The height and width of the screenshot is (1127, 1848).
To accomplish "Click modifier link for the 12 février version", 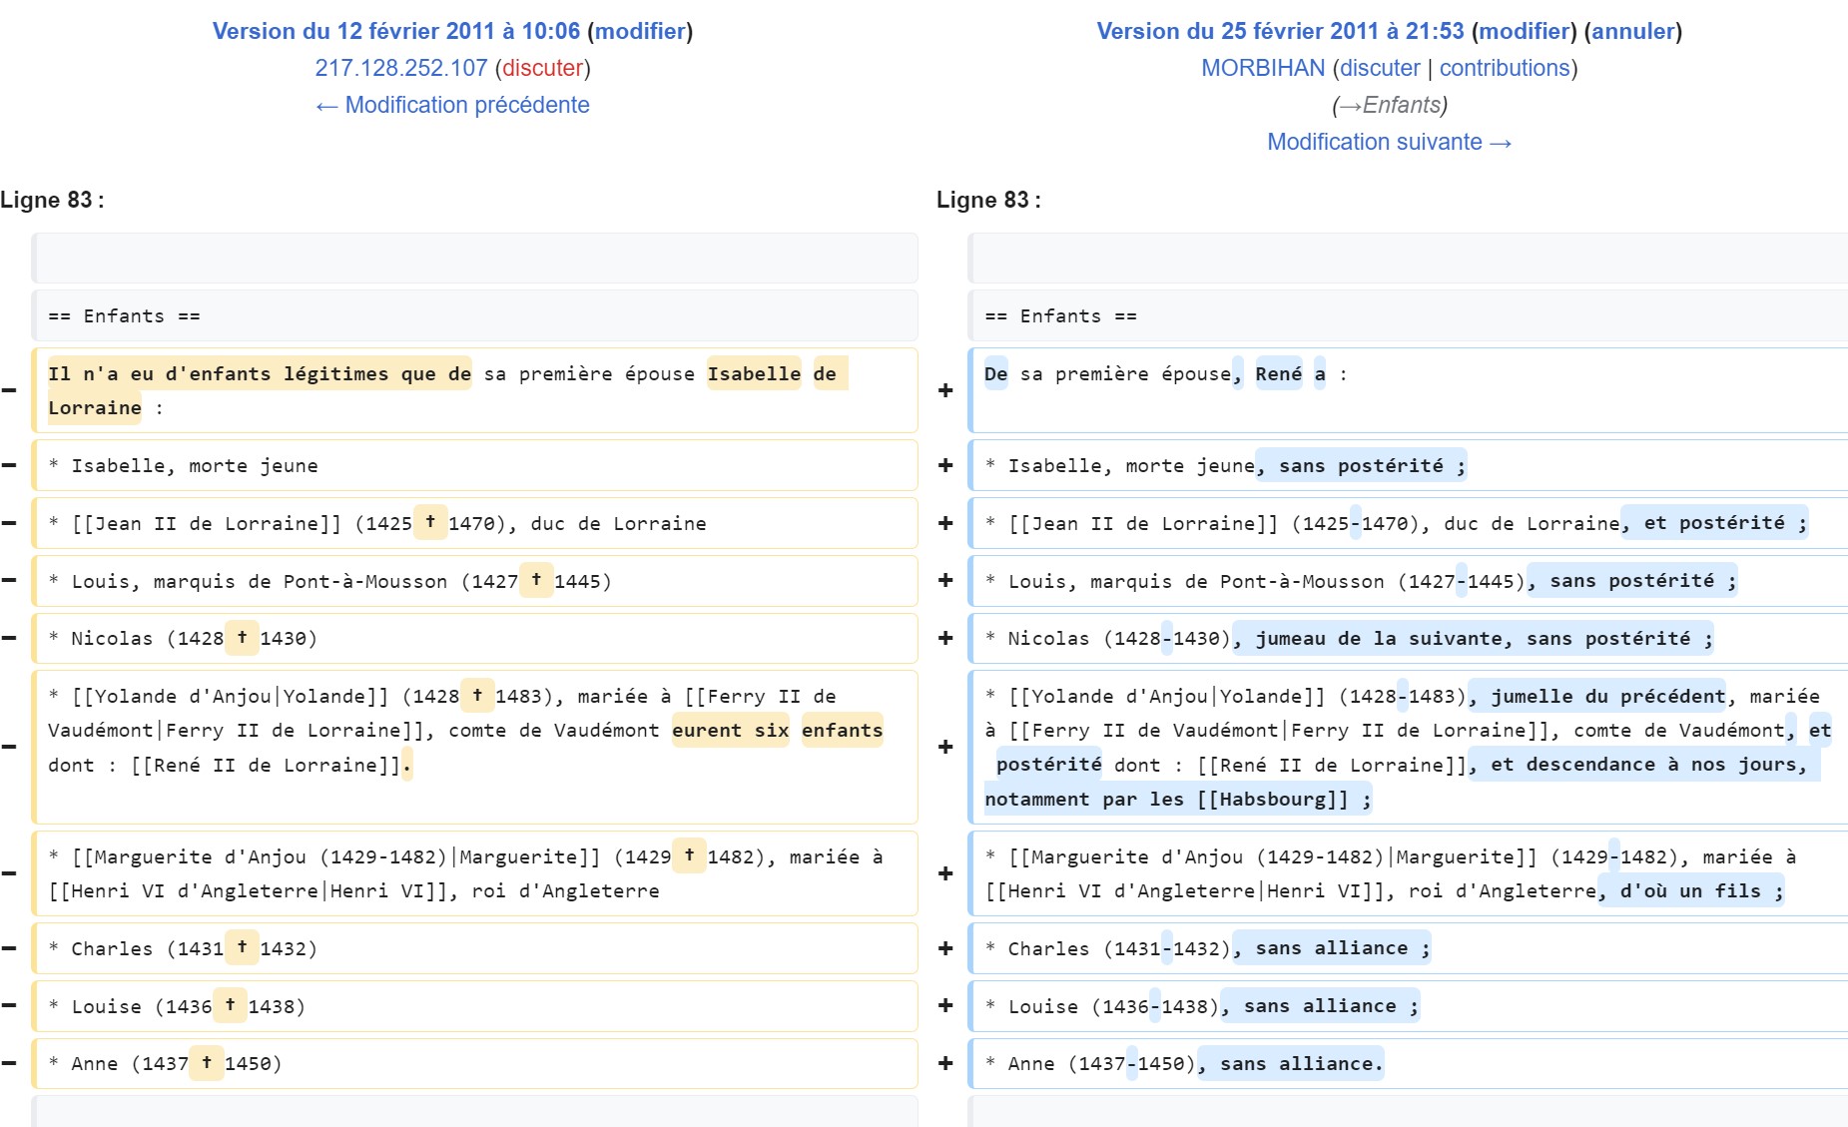I will tap(640, 31).
